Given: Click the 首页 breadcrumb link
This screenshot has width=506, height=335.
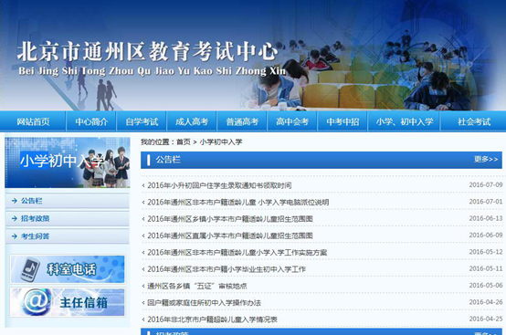Looking at the screenshot, I should coord(184,141).
